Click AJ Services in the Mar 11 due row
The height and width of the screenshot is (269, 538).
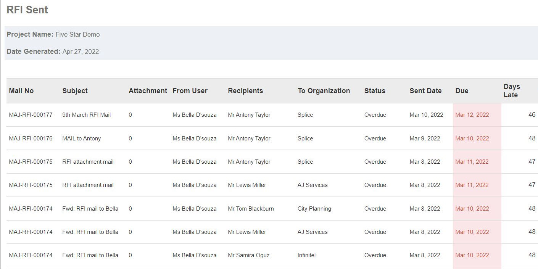click(x=312, y=185)
